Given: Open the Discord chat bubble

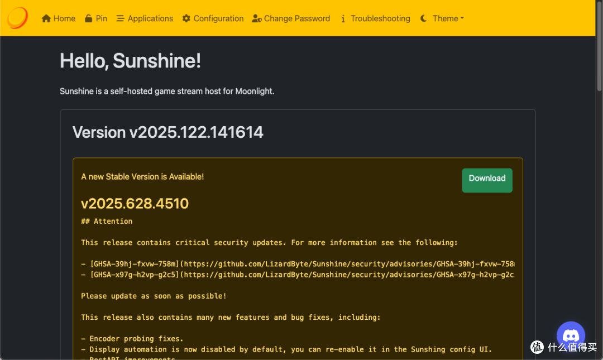Looking at the screenshot, I should pos(571,335).
